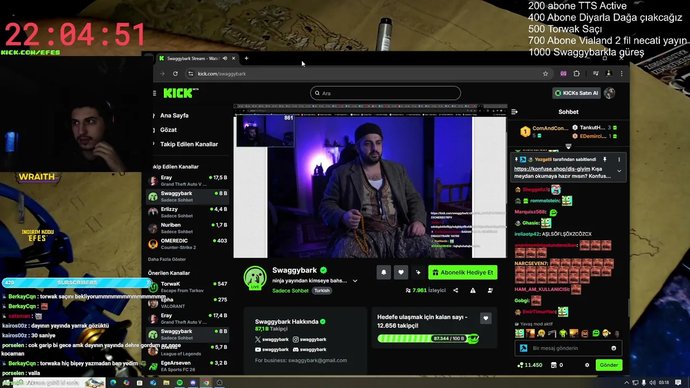Expand the pinned Konfuse message chevron
690x388 pixels.
(x=619, y=171)
